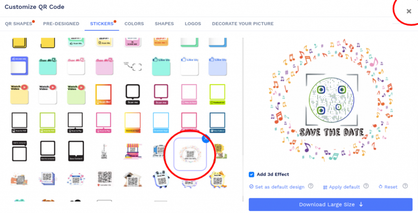
Task: Open DECORATE YOUR PICTURE tab
Action: [x=242, y=24]
